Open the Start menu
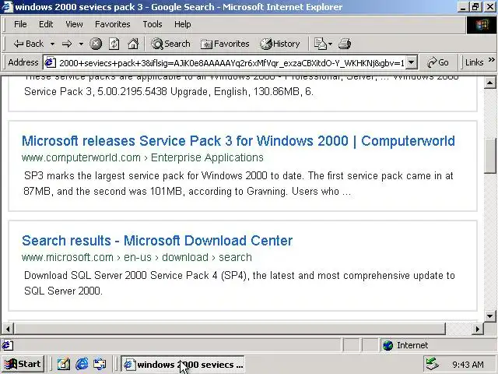The height and width of the screenshot is (374, 498). (x=23, y=364)
